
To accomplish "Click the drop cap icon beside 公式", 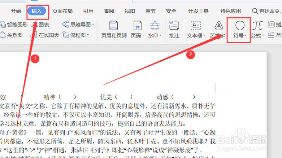I will 271,35.
